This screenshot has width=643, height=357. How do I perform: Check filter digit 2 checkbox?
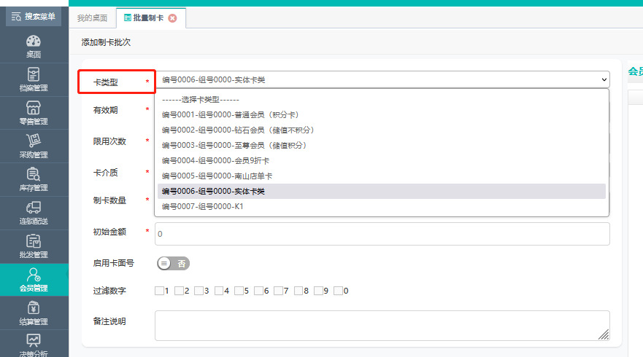(x=179, y=291)
